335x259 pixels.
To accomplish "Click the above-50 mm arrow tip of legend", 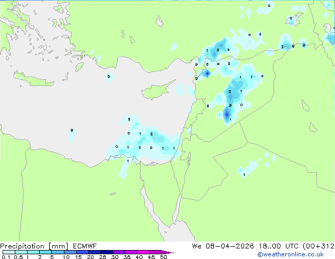I will point(168,252).
